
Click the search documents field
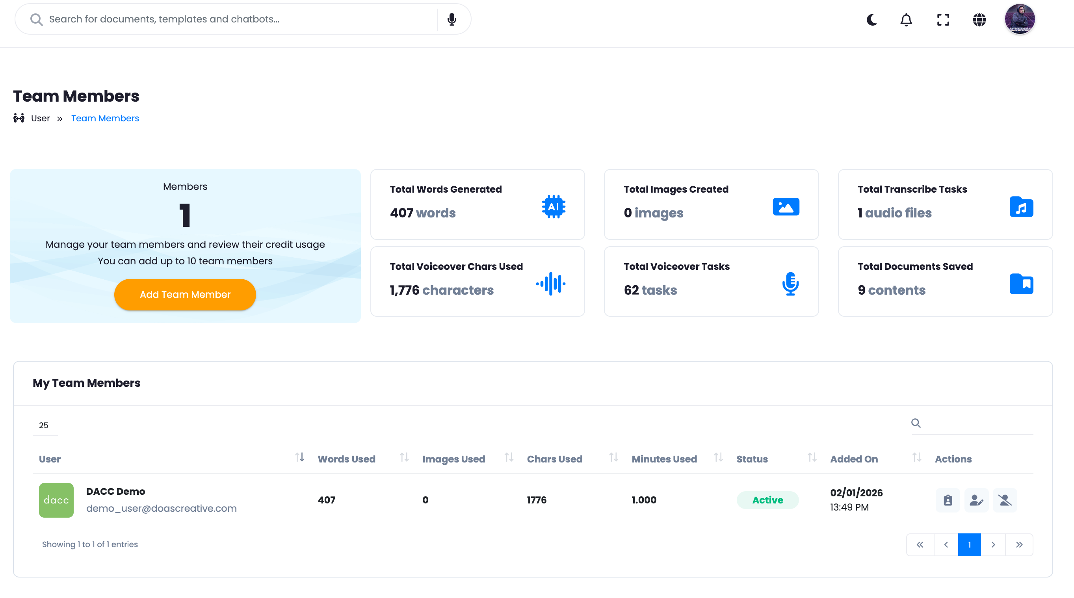click(x=234, y=19)
